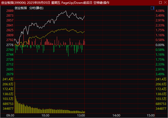Click the yellow average price line
The image size is (168, 118).
pos(60,30)
